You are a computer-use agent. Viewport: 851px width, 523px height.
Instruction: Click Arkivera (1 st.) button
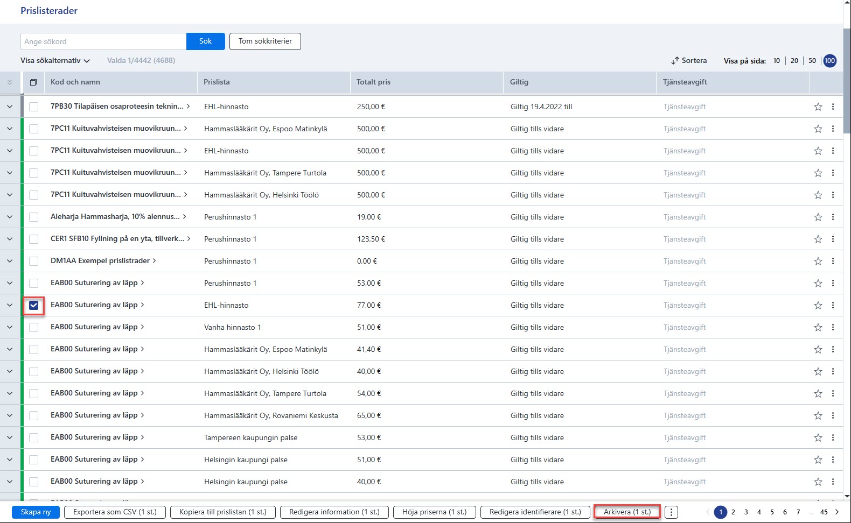(627, 512)
